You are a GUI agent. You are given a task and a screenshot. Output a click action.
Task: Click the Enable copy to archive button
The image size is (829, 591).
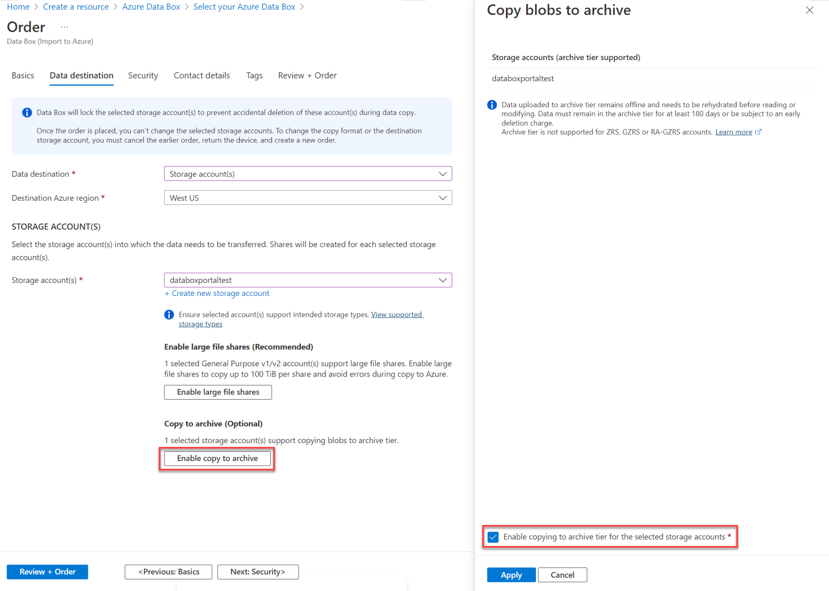217,458
